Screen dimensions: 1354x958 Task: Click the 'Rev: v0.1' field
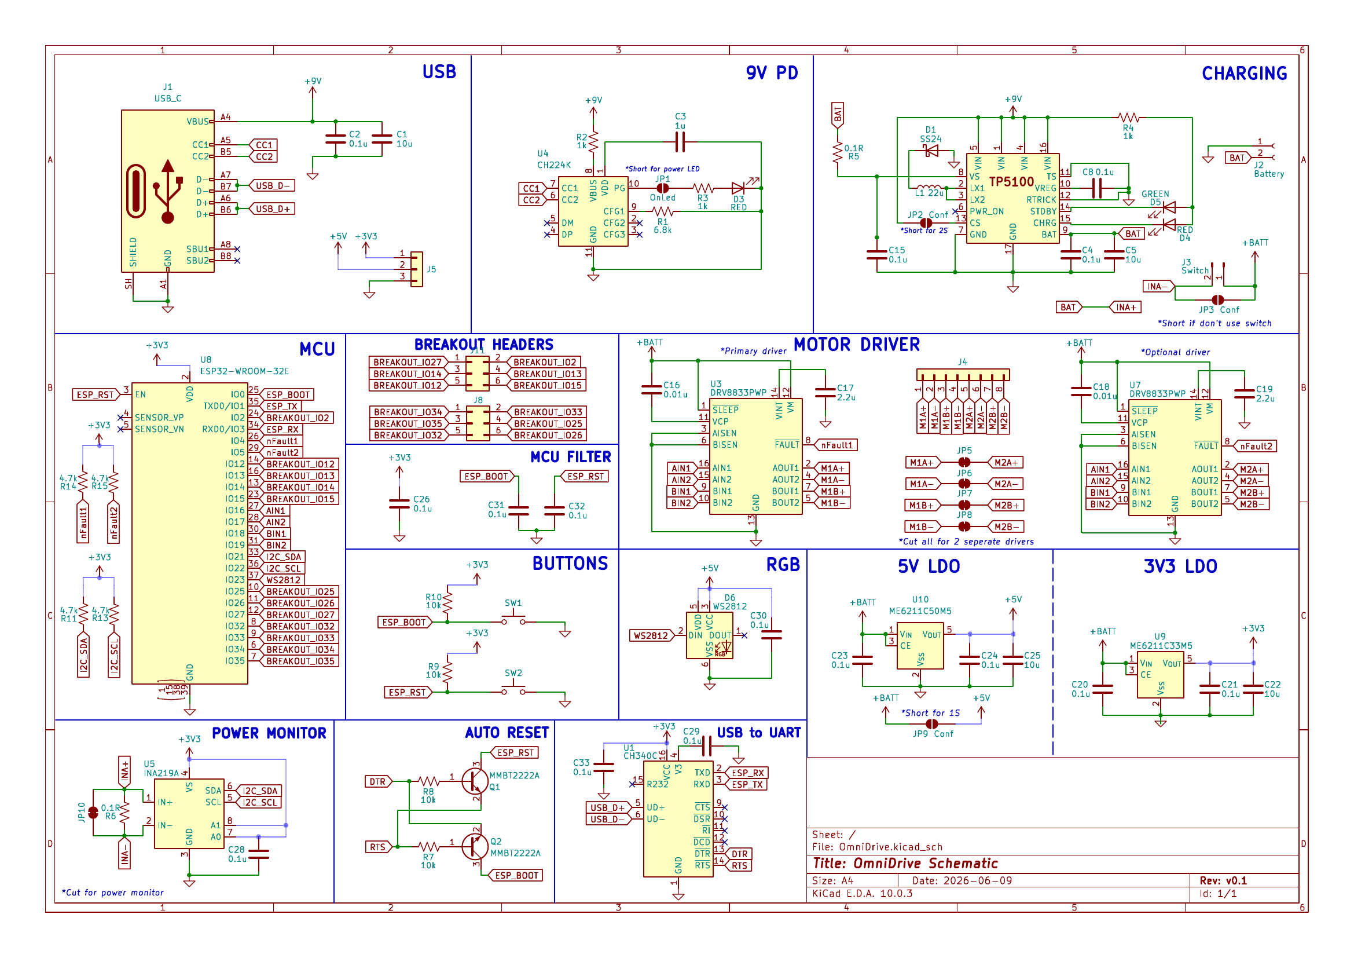point(1223,881)
